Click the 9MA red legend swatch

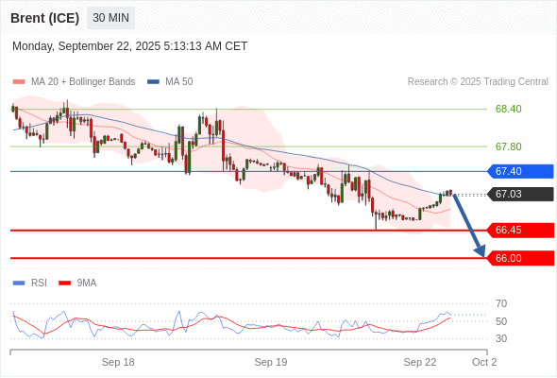click(64, 283)
